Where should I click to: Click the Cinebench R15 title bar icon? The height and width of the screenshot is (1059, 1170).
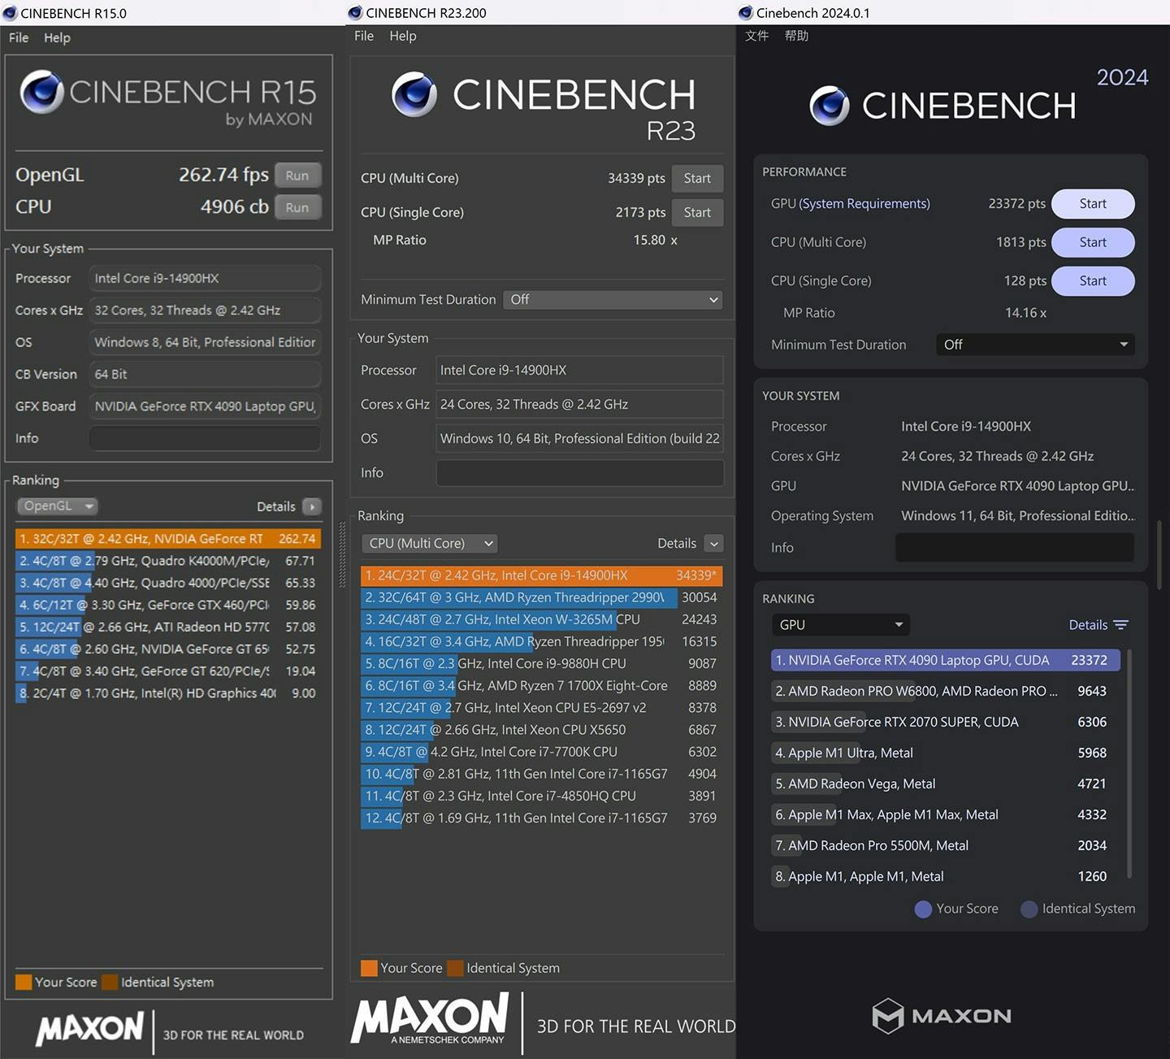[11, 13]
